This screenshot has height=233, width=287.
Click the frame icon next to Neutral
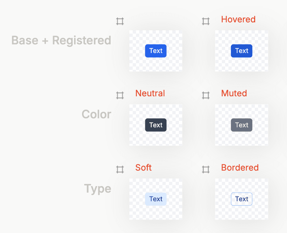(x=120, y=96)
